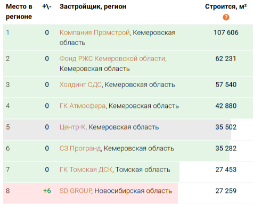Viewport: 253px width, 204px height.
Task: Click the 27 259 area value
Action: 226,191
